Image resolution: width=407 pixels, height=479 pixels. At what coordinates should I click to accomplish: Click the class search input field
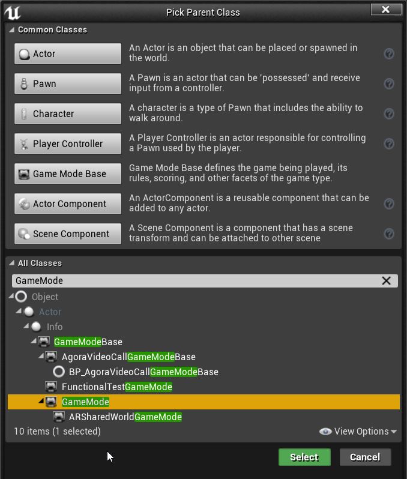(x=196, y=281)
